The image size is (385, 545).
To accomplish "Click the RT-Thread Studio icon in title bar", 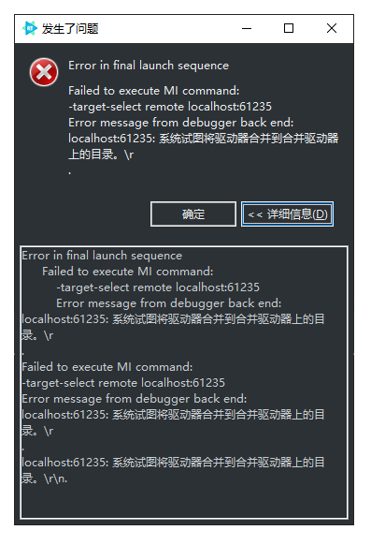I will [30, 28].
